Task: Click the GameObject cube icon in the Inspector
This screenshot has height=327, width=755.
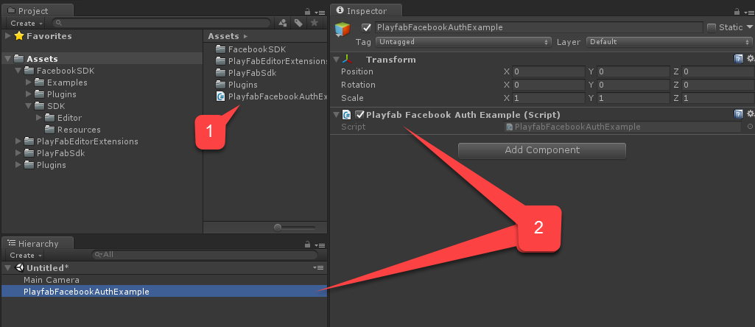Action: 343,29
